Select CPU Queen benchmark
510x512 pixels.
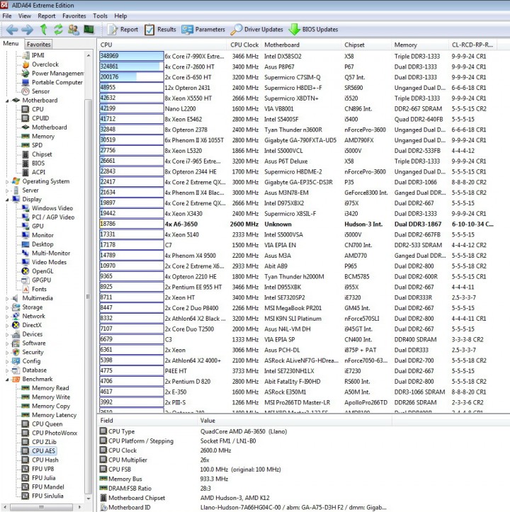[x=47, y=424]
